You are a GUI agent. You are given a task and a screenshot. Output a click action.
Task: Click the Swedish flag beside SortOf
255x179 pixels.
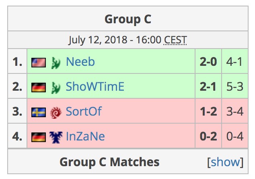click(39, 112)
